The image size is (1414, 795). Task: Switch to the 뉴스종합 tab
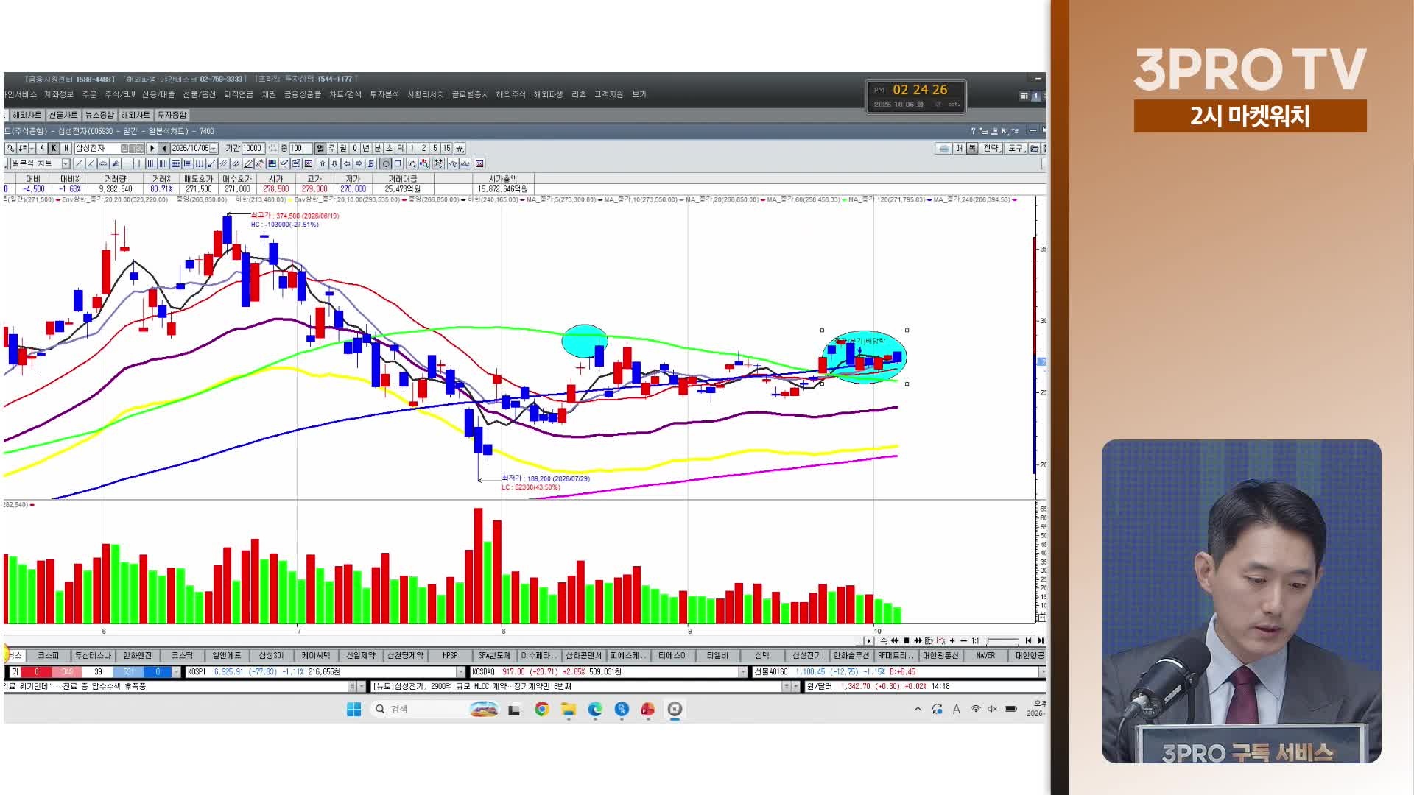(99, 115)
